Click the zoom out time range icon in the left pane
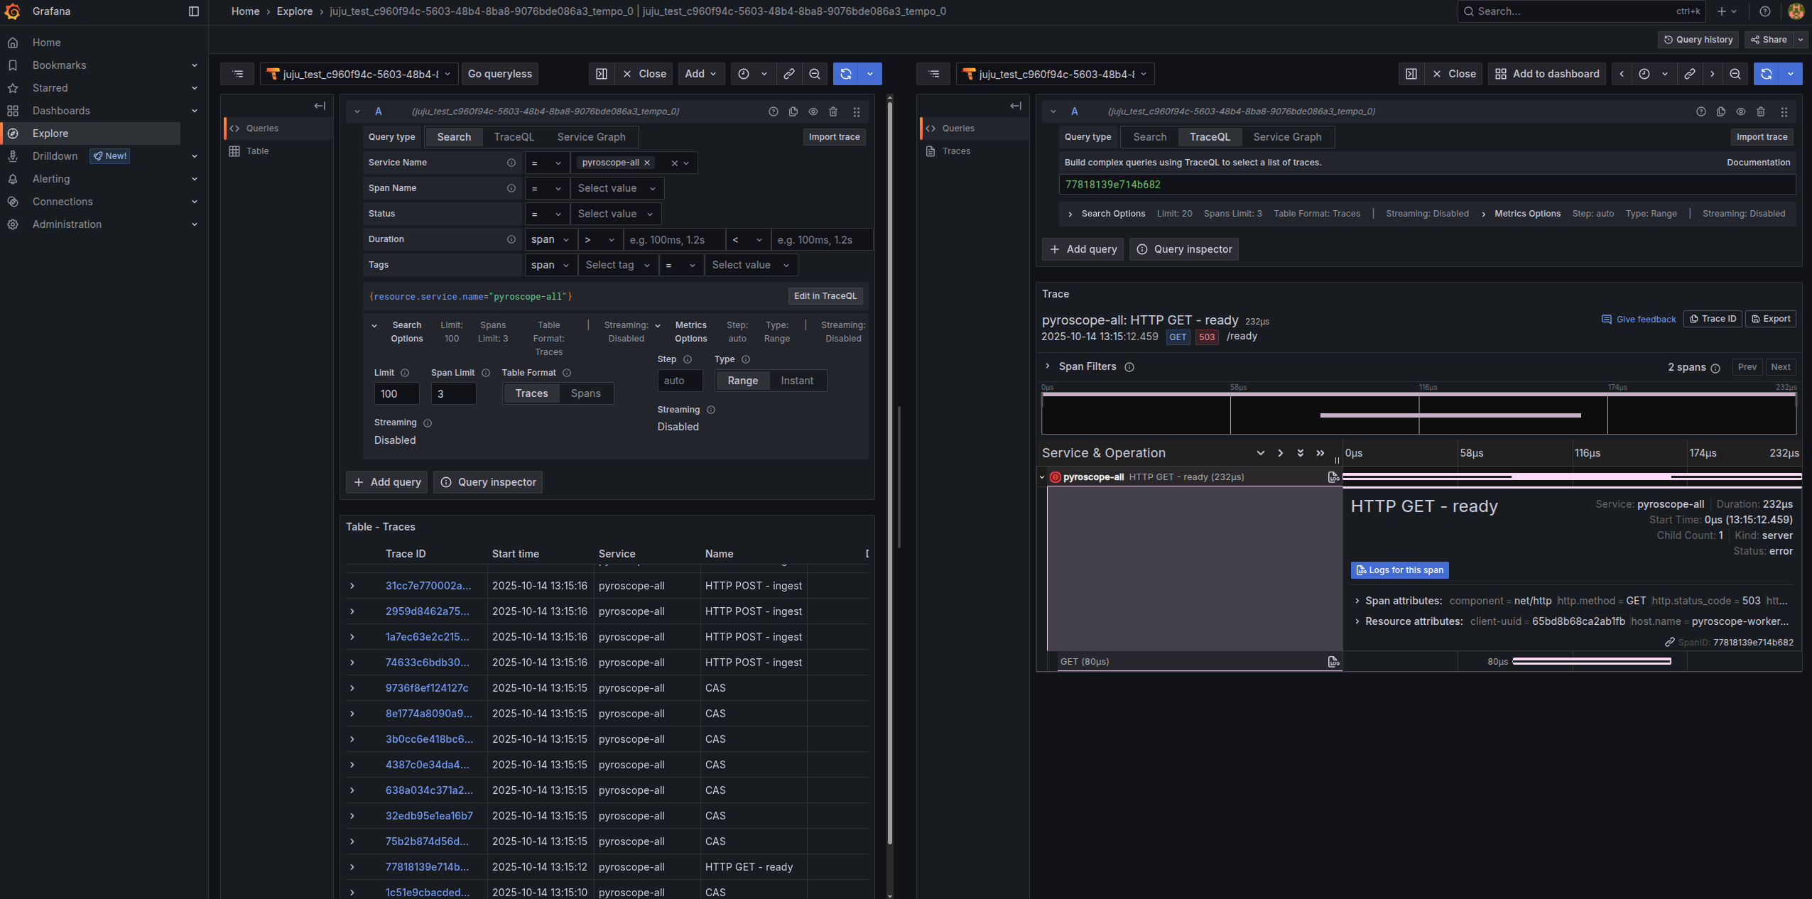 tap(815, 74)
